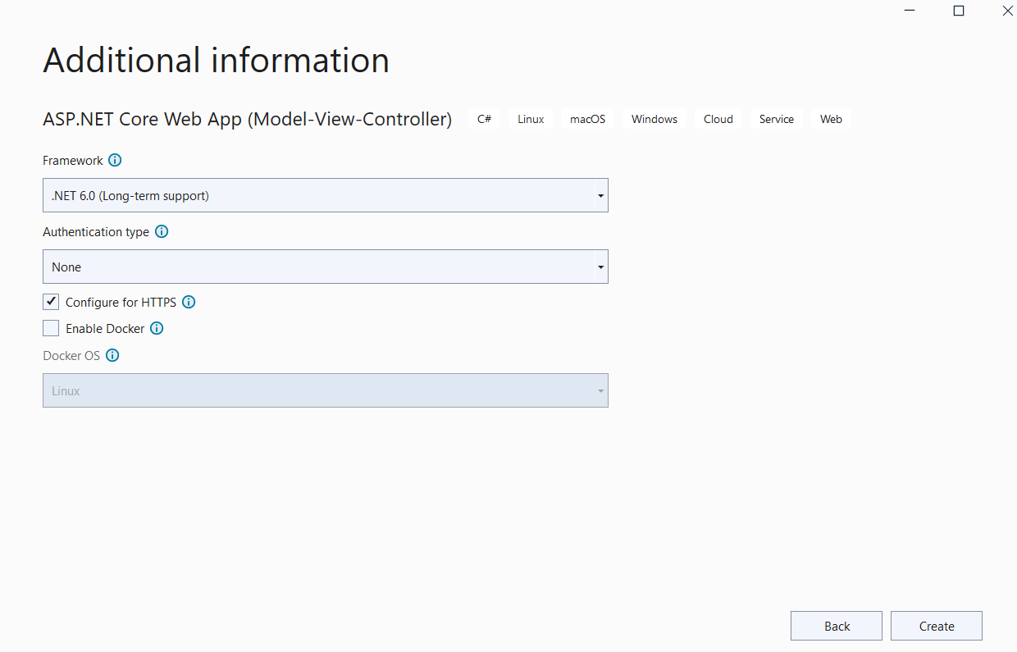The image size is (1017, 652).
Task: Click the Docker OS label
Action: (71, 356)
